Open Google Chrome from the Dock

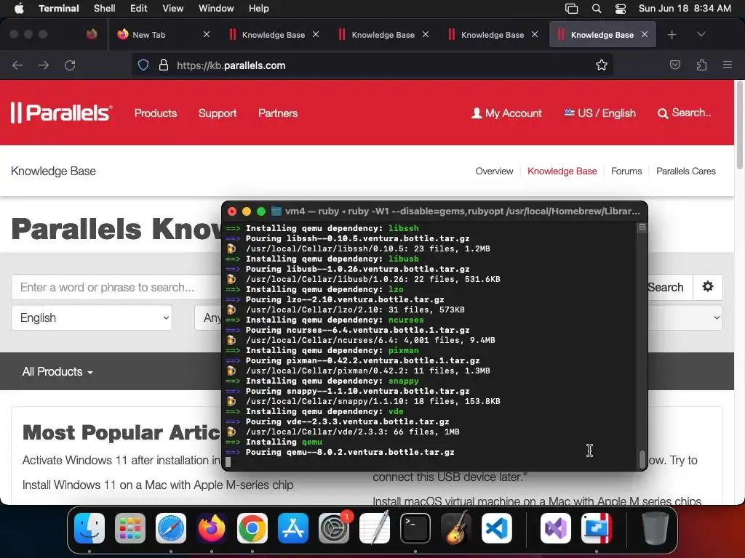252,528
